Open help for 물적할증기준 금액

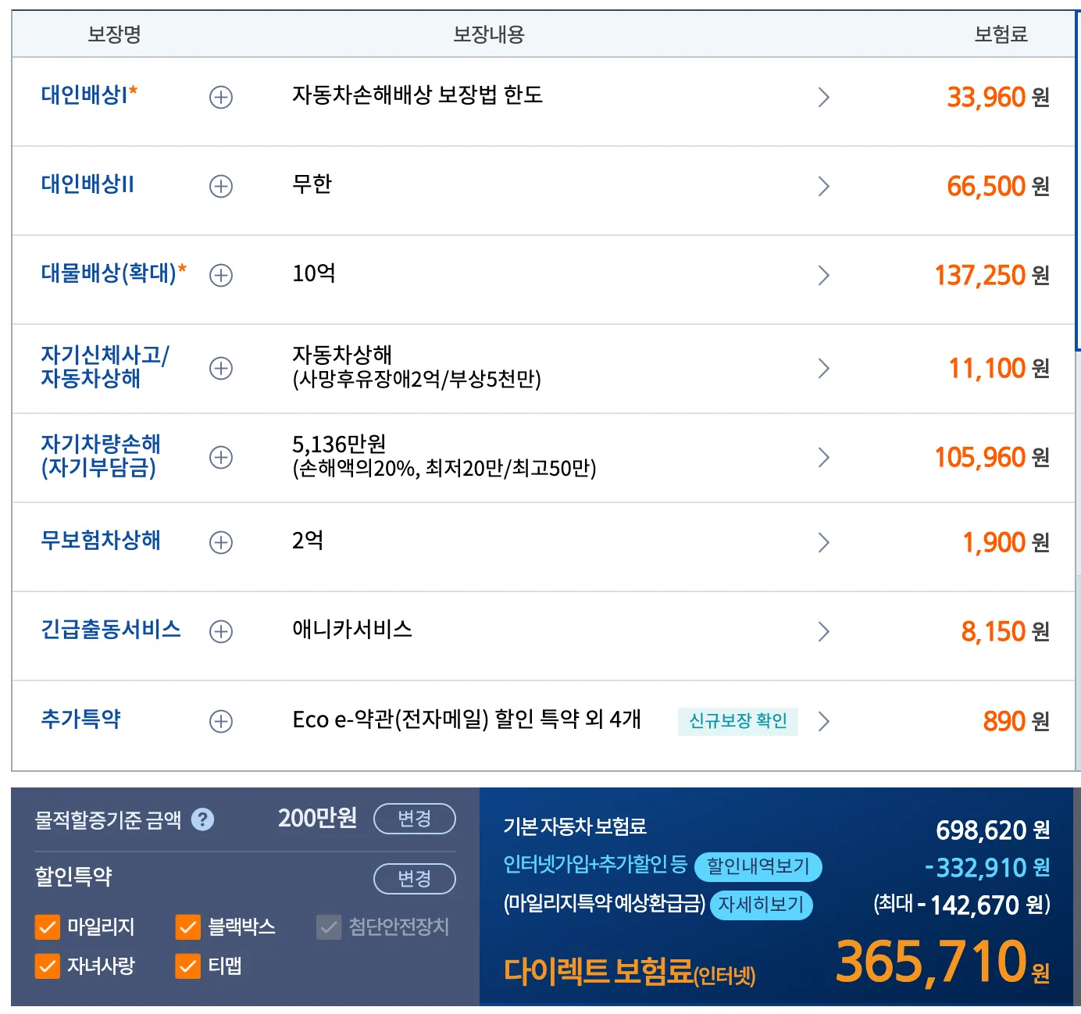pyautogui.click(x=204, y=819)
